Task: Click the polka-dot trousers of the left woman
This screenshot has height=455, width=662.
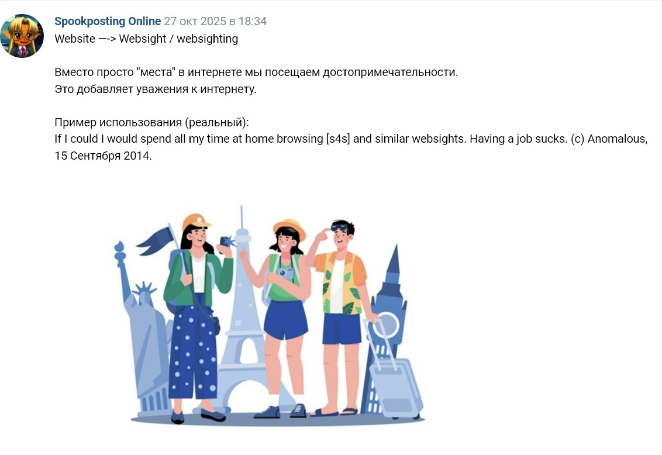Action: click(x=192, y=351)
